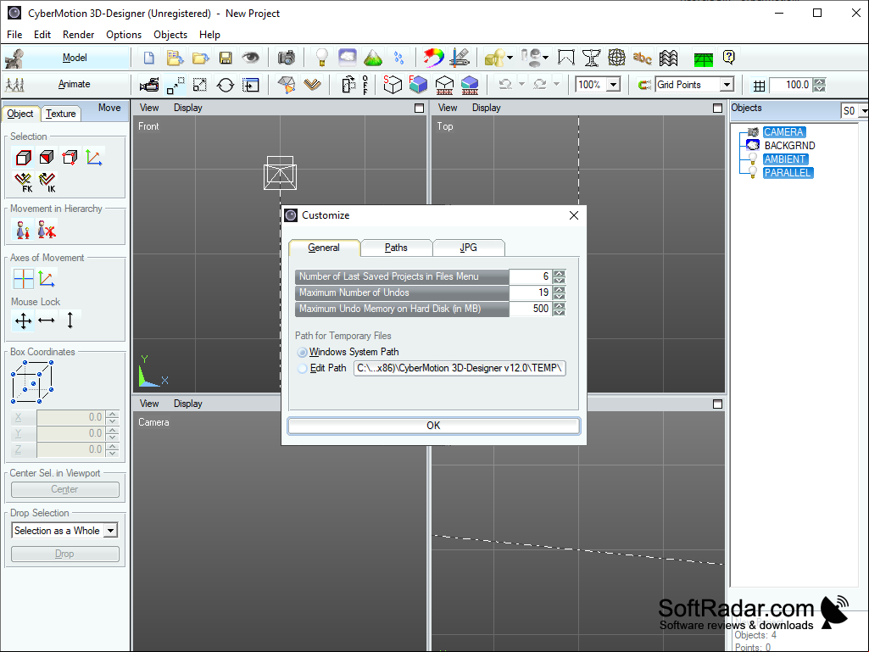Image resolution: width=869 pixels, height=652 pixels.
Task: Click the abc text object icon
Action: coord(643,57)
